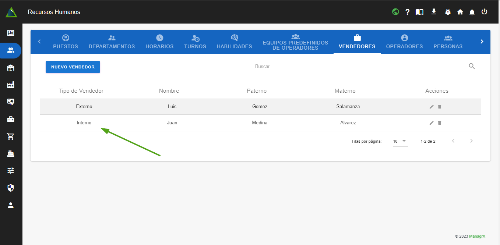Open shopping cart sidebar icon
500x245 pixels.
coord(11,136)
